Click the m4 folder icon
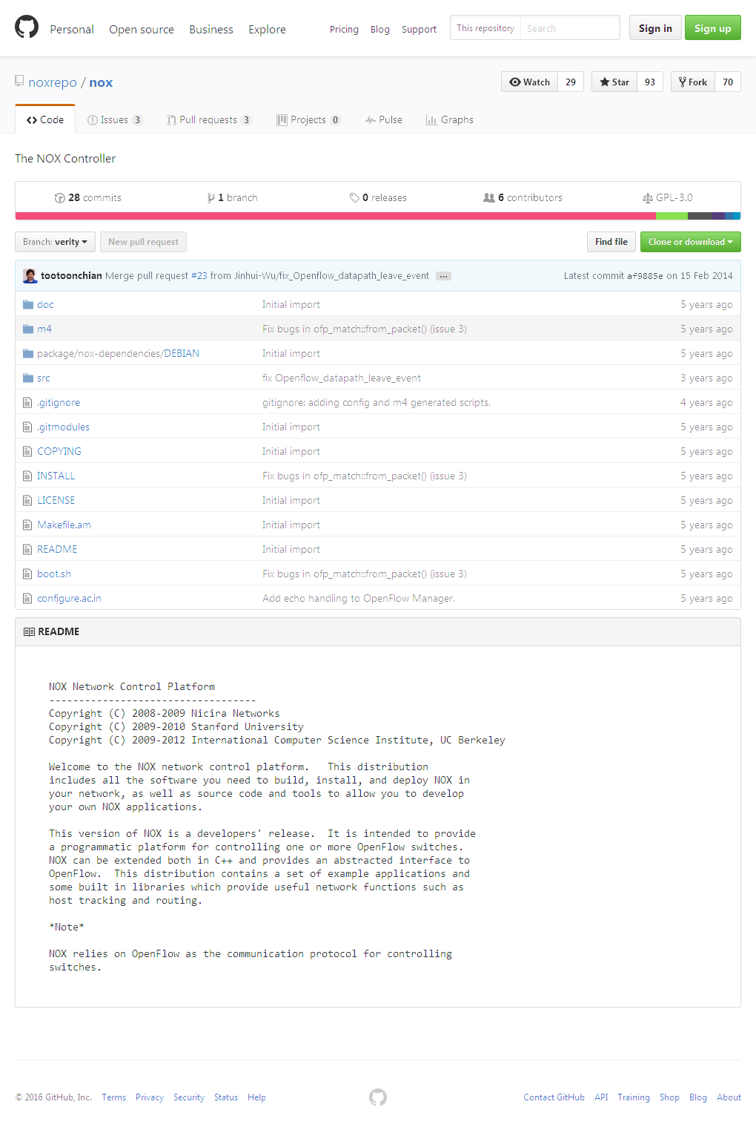756x1133 pixels. [x=28, y=329]
